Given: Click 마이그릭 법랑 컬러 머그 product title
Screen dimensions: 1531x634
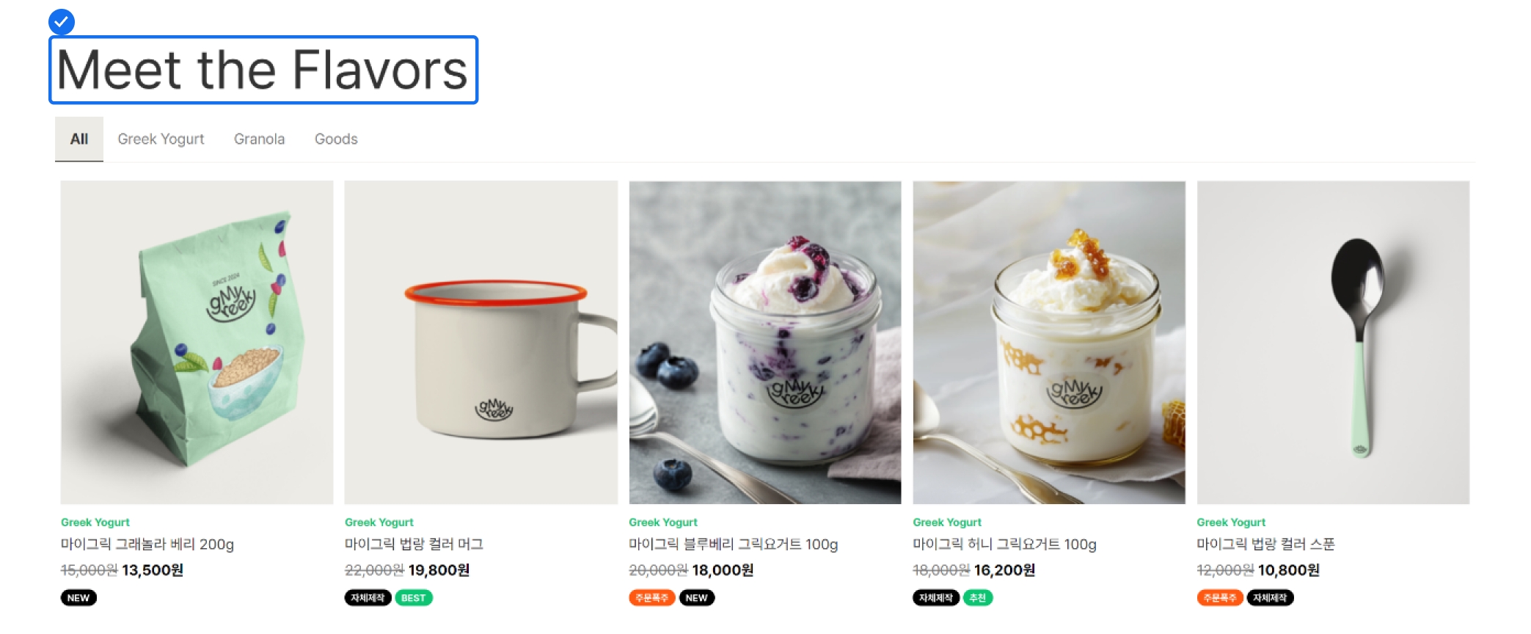Looking at the screenshot, I should 414,544.
